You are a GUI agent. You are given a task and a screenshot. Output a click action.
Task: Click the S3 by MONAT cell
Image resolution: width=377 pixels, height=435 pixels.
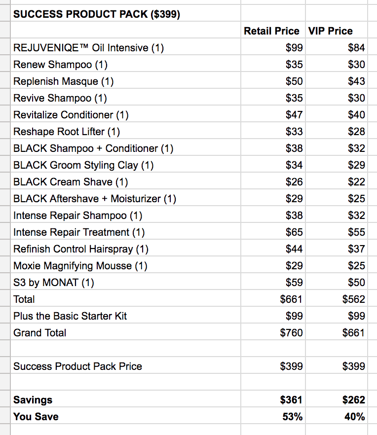[x=53, y=283]
